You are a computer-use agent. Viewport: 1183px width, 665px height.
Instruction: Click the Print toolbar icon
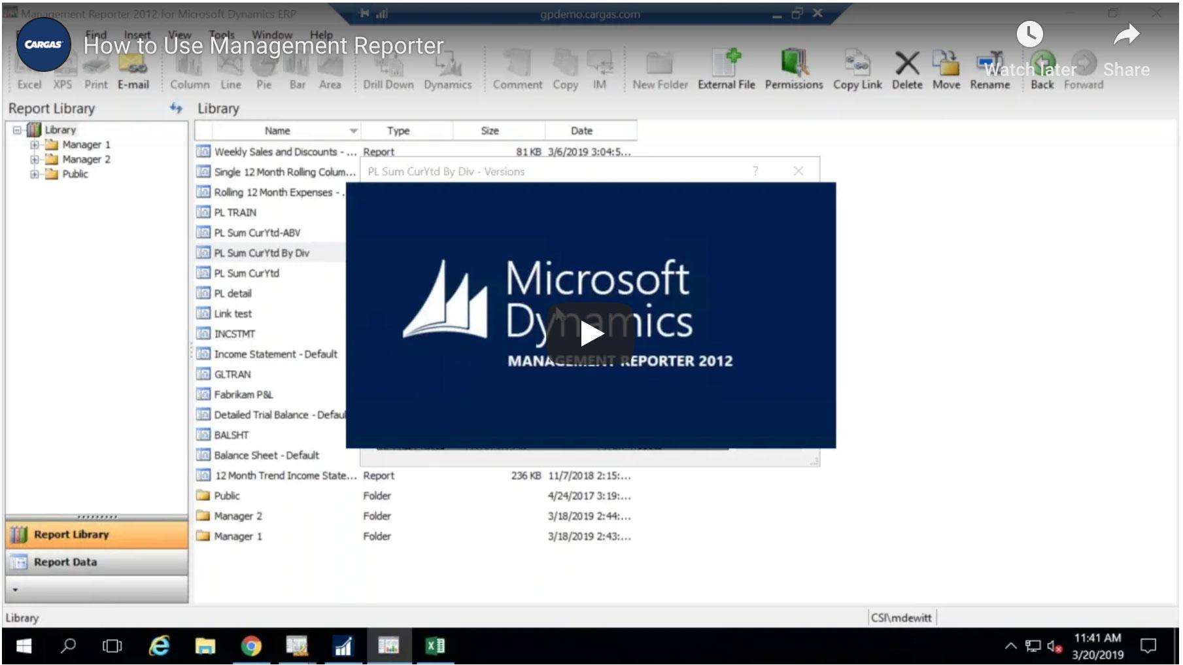point(95,71)
